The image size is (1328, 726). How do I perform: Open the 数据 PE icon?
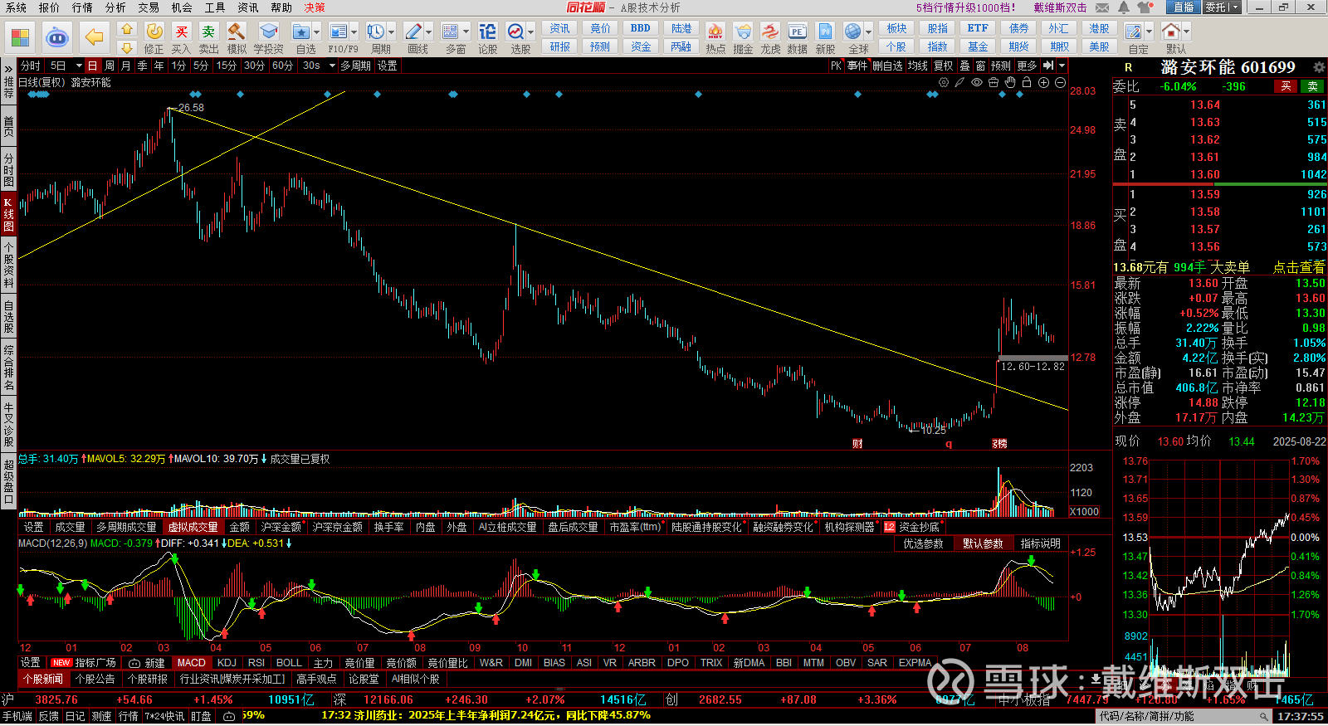(x=797, y=32)
